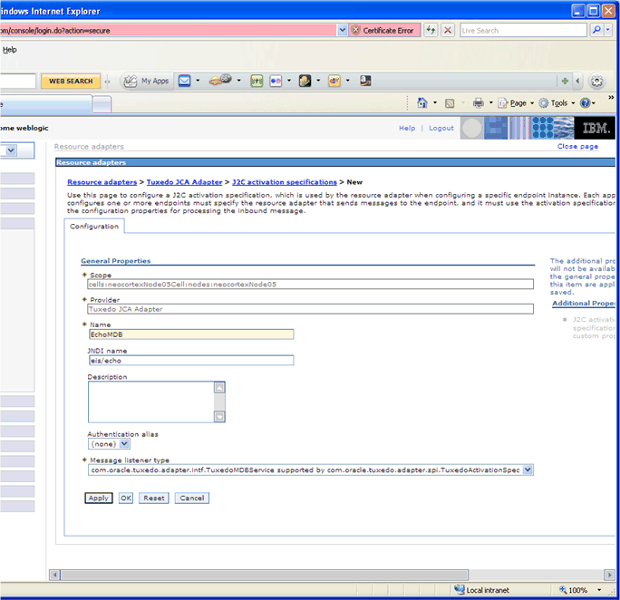The image size is (620, 600).
Task: Click the green plus add icon
Action: pos(565,81)
